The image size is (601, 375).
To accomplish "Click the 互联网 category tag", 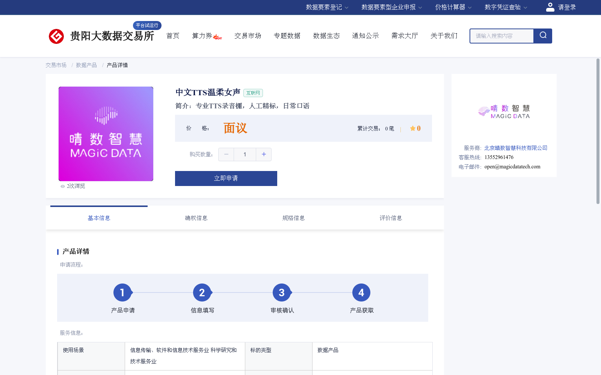I will coord(253,93).
